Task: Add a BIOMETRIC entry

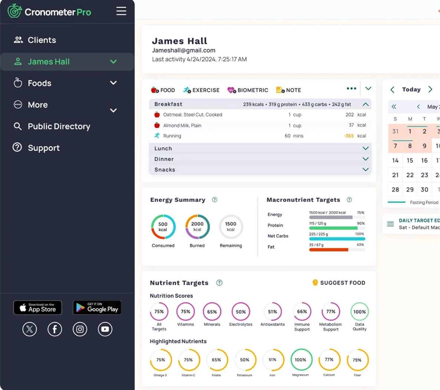Action: click(248, 90)
